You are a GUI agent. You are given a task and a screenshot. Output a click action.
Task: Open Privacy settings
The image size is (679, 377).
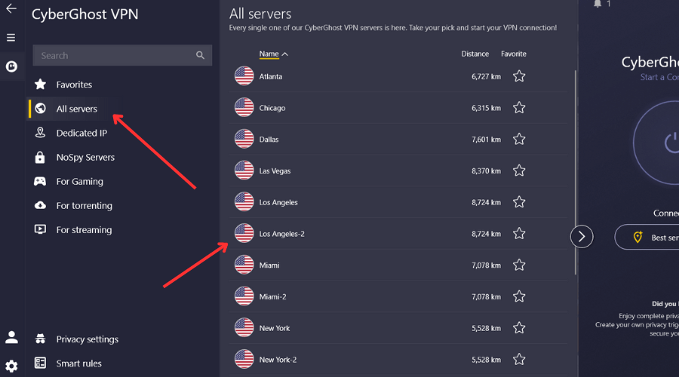[x=87, y=339]
